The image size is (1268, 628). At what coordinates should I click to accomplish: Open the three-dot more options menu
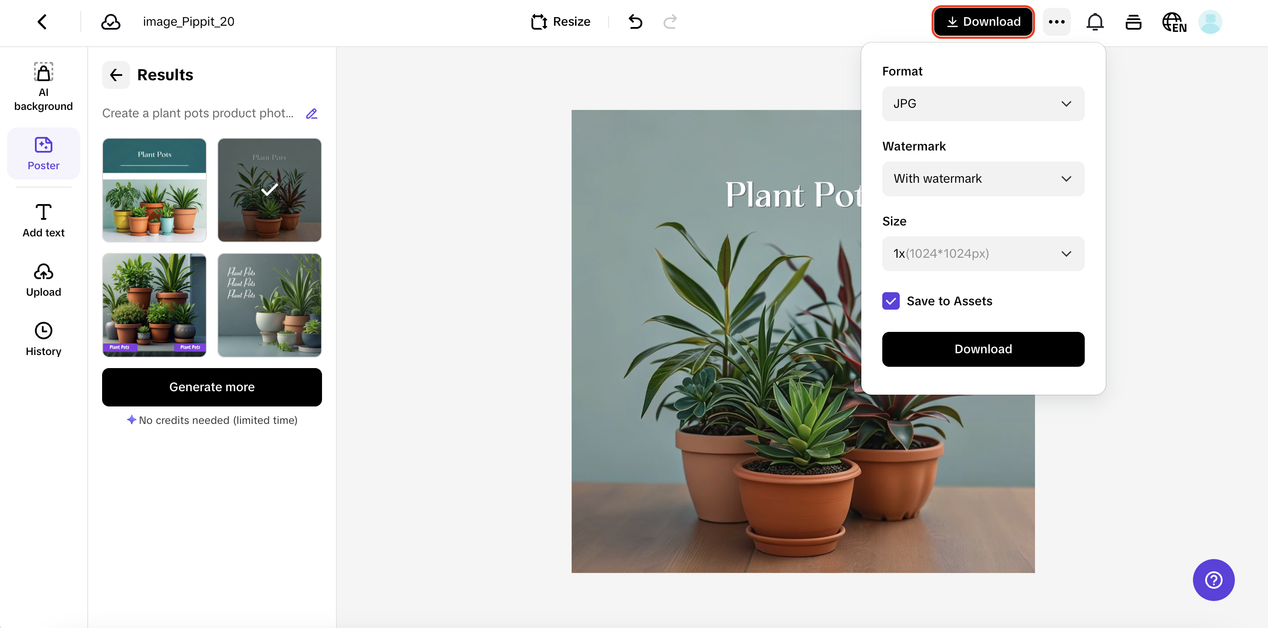point(1056,22)
